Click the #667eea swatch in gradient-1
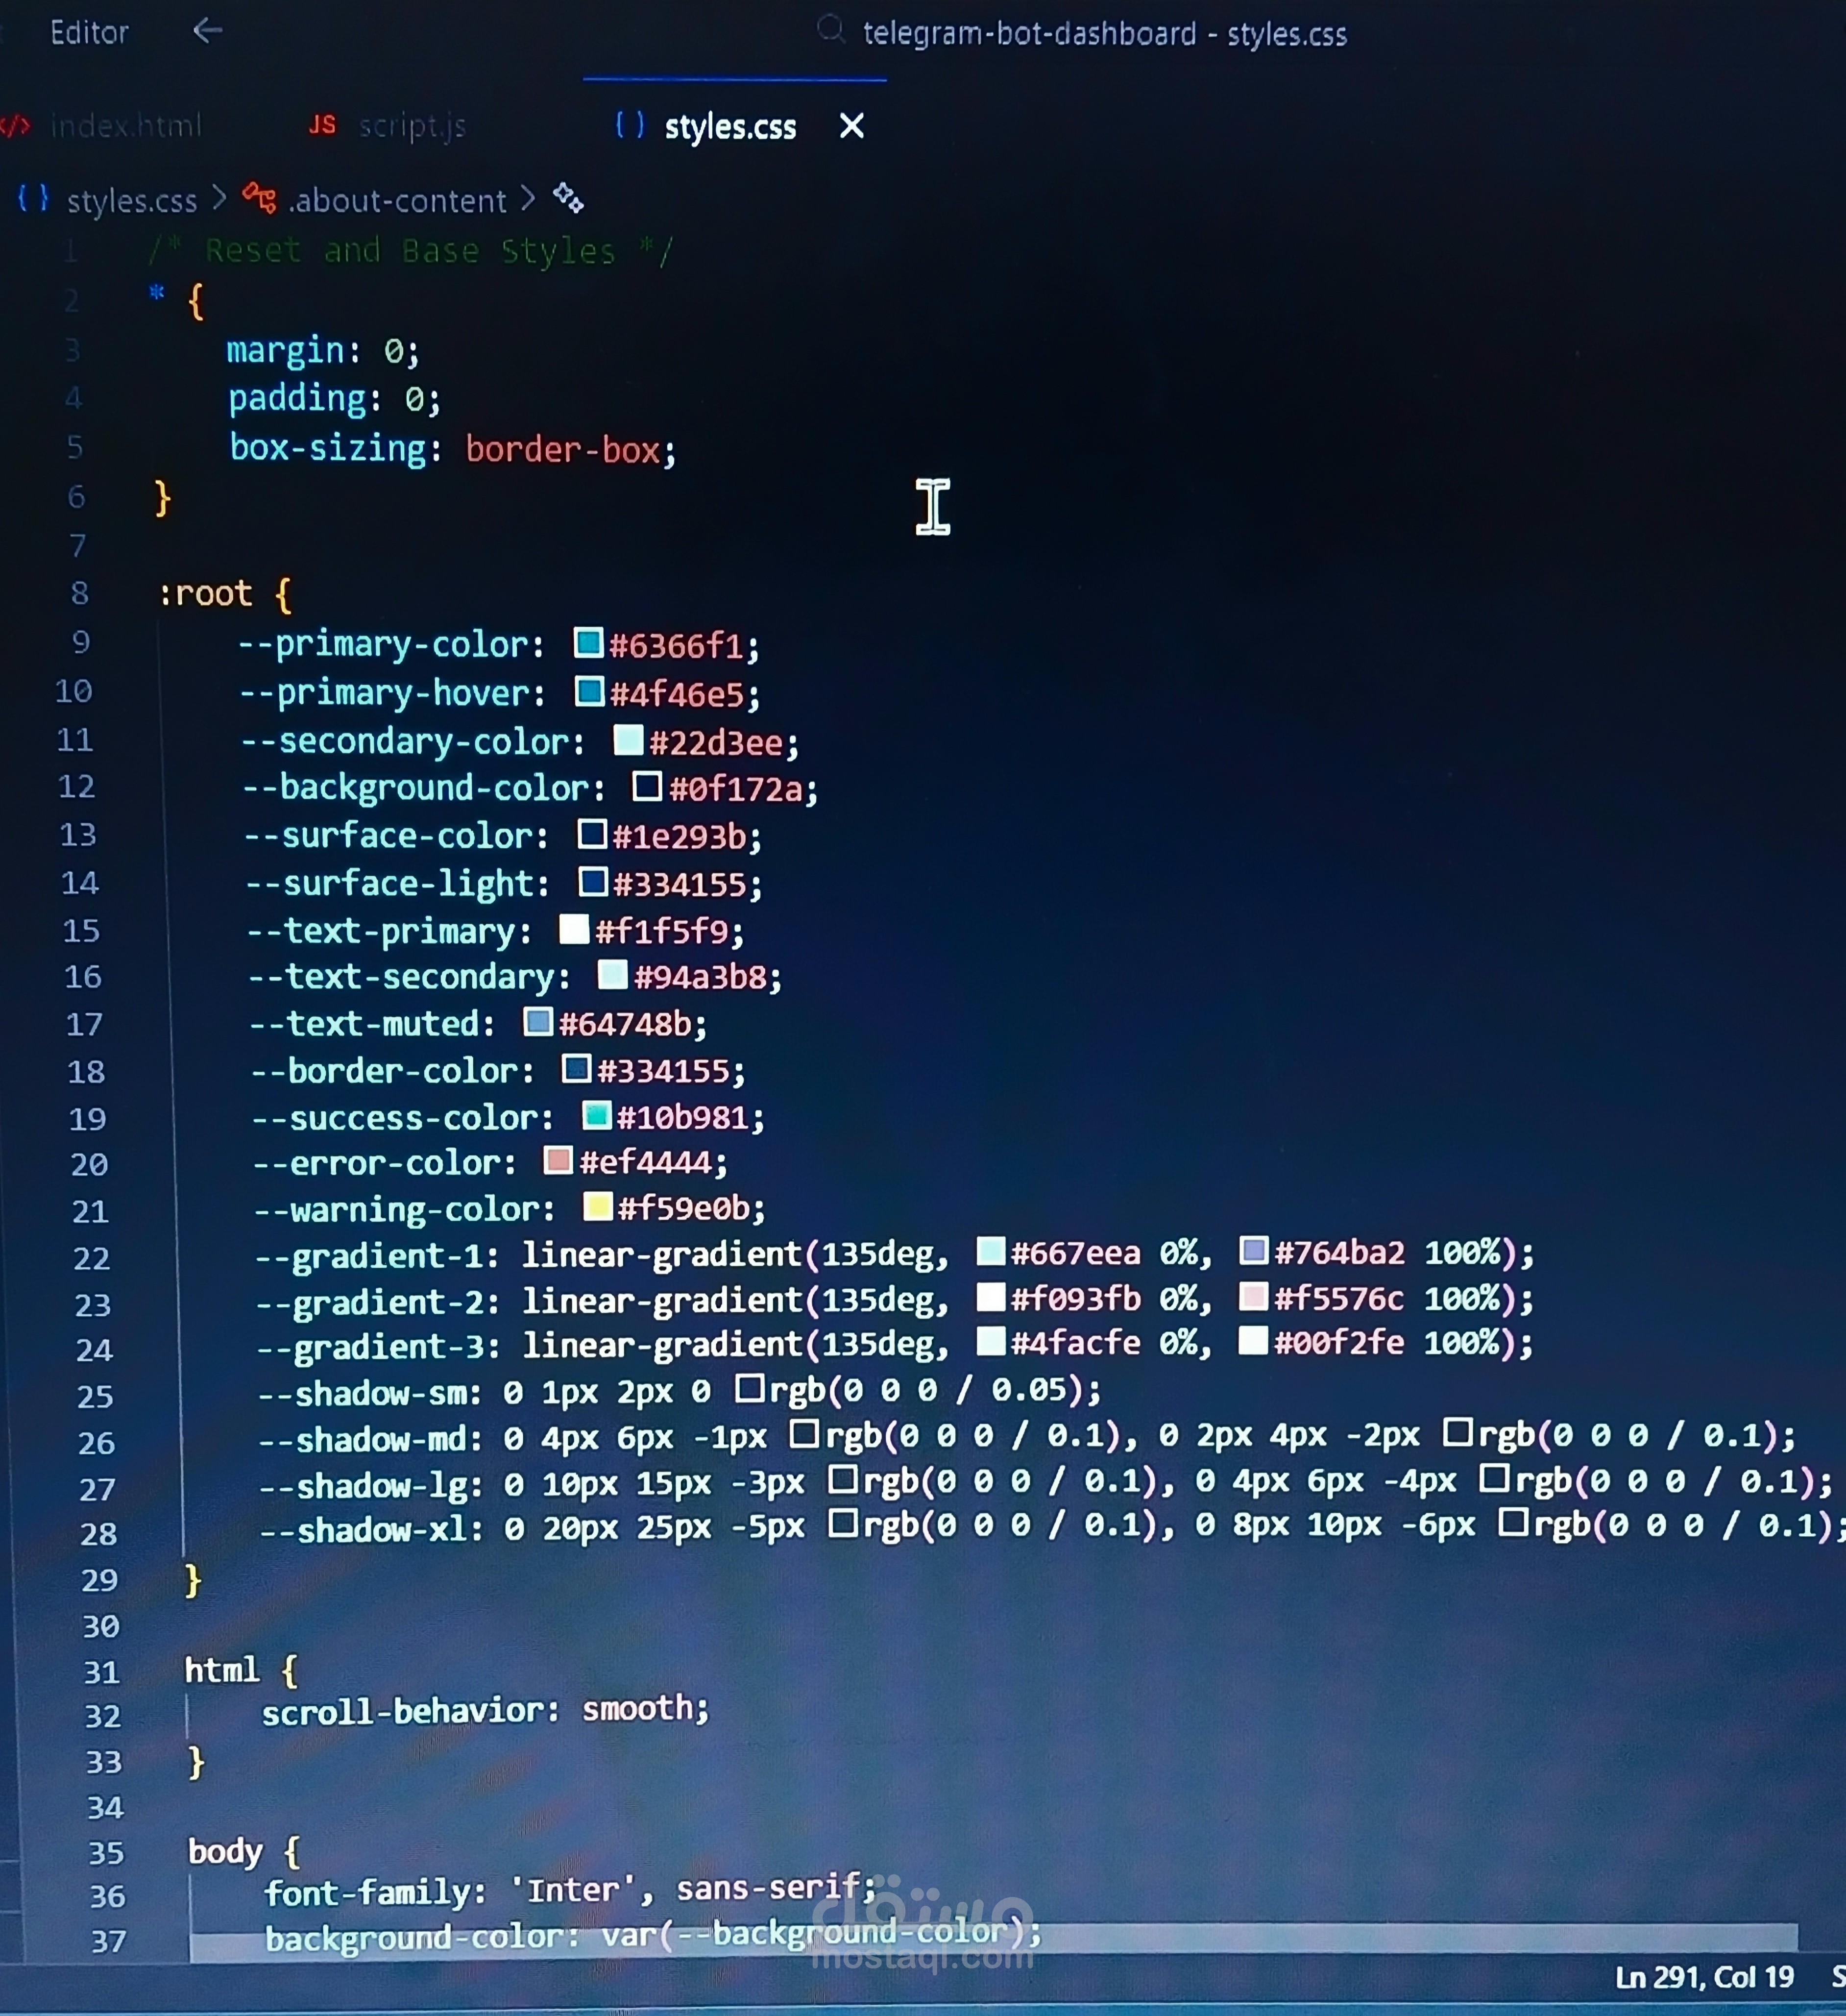 tap(990, 1251)
